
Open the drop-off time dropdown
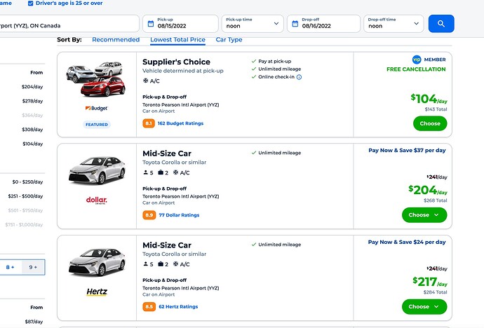394,24
